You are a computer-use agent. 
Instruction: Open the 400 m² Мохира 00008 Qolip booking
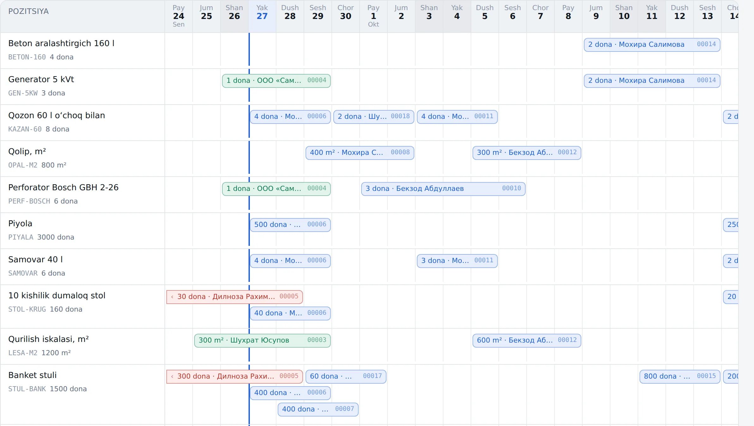(x=360, y=153)
